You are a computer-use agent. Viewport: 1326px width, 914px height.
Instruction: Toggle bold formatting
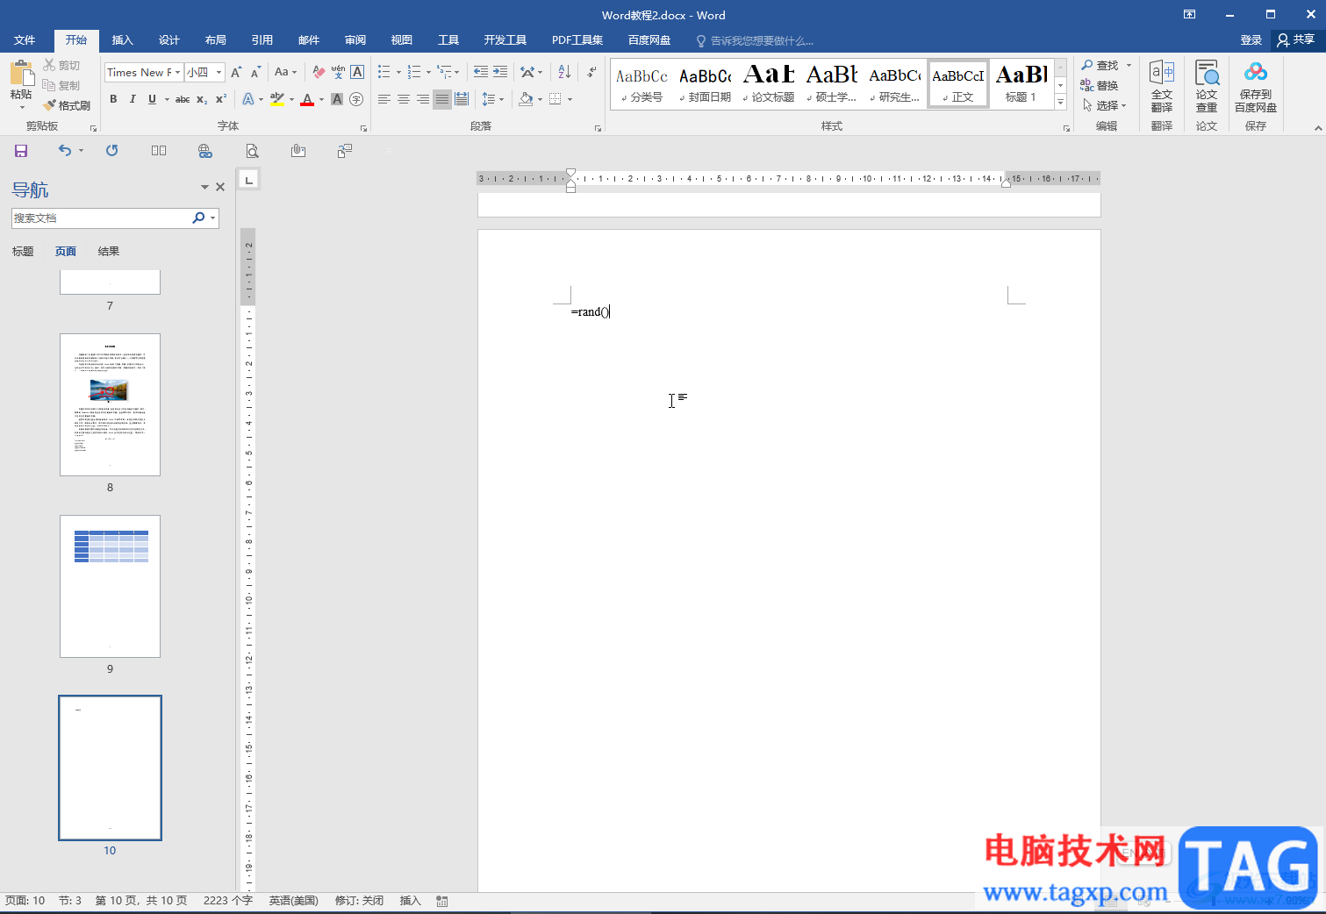click(113, 99)
